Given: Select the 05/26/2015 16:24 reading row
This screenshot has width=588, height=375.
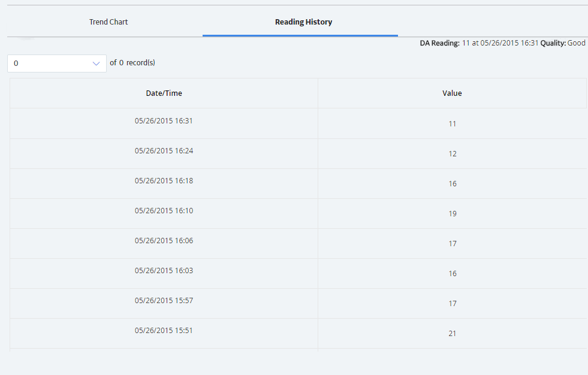Looking at the screenshot, I should [x=298, y=153].
